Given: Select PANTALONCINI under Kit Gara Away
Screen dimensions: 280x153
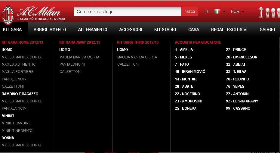Looking at the screenshot, I should [72, 64].
